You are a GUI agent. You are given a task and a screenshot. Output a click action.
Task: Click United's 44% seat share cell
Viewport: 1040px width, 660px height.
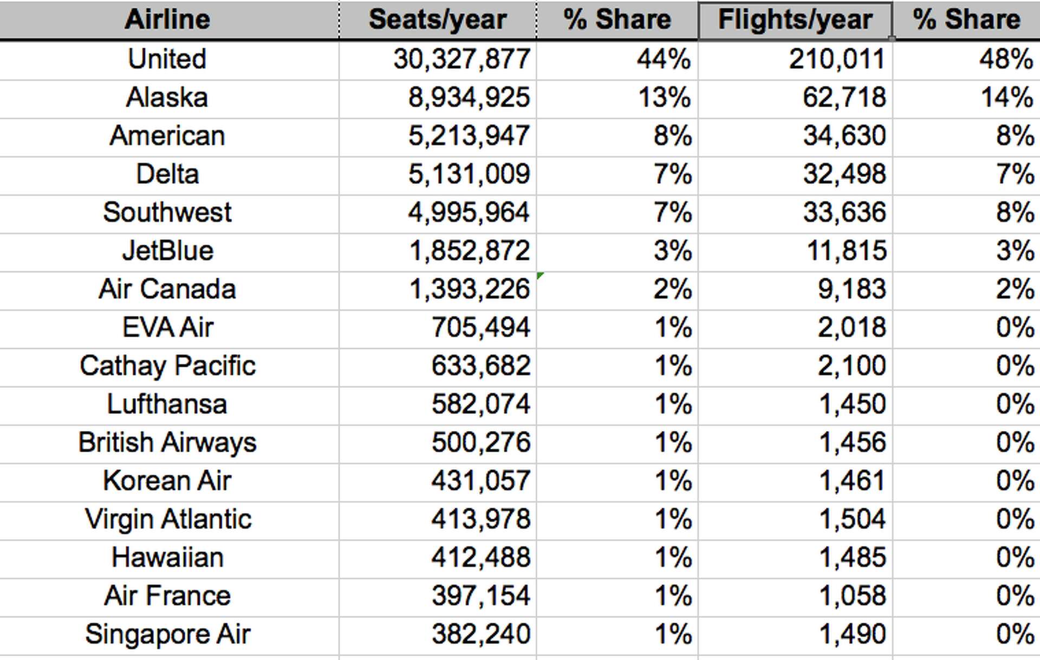[x=617, y=60]
